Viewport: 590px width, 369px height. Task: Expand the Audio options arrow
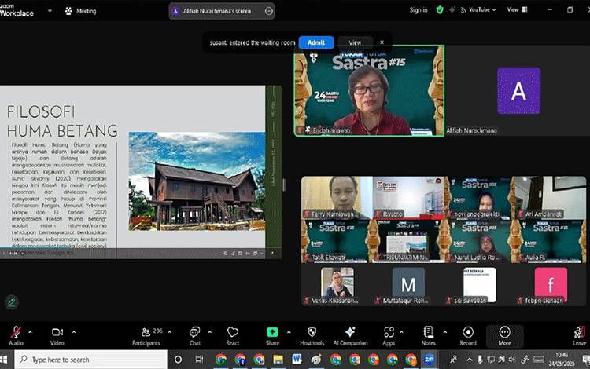(30, 332)
